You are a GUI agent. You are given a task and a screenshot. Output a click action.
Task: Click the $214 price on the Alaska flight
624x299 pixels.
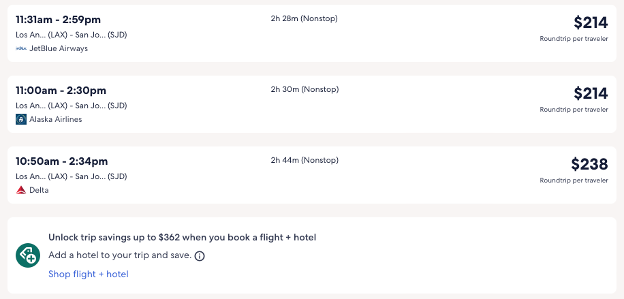click(591, 93)
